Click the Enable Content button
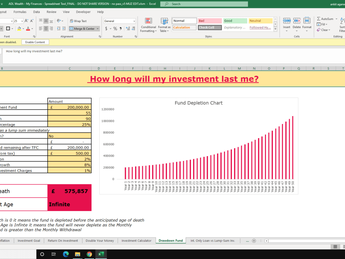This screenshot has width=345, height=259. pyautogui.click(x=35, y=42)
